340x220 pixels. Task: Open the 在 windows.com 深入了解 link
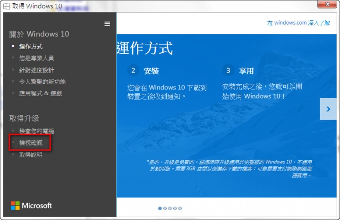point(298,23)
